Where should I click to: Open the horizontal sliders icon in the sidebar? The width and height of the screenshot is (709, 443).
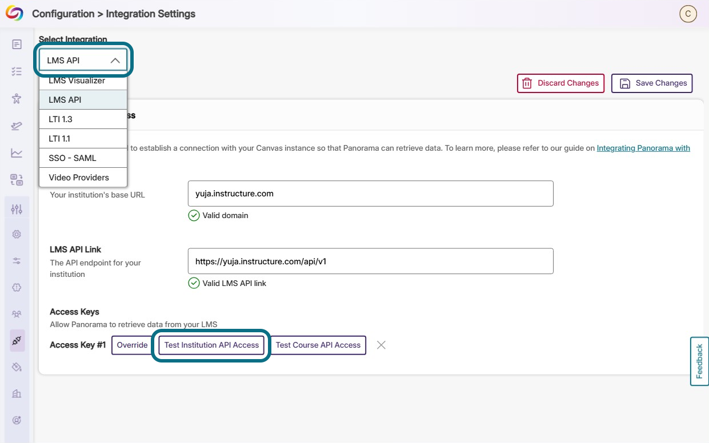click(x=17, y=261)
